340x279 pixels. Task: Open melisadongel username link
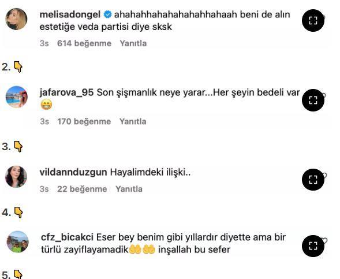70,14
